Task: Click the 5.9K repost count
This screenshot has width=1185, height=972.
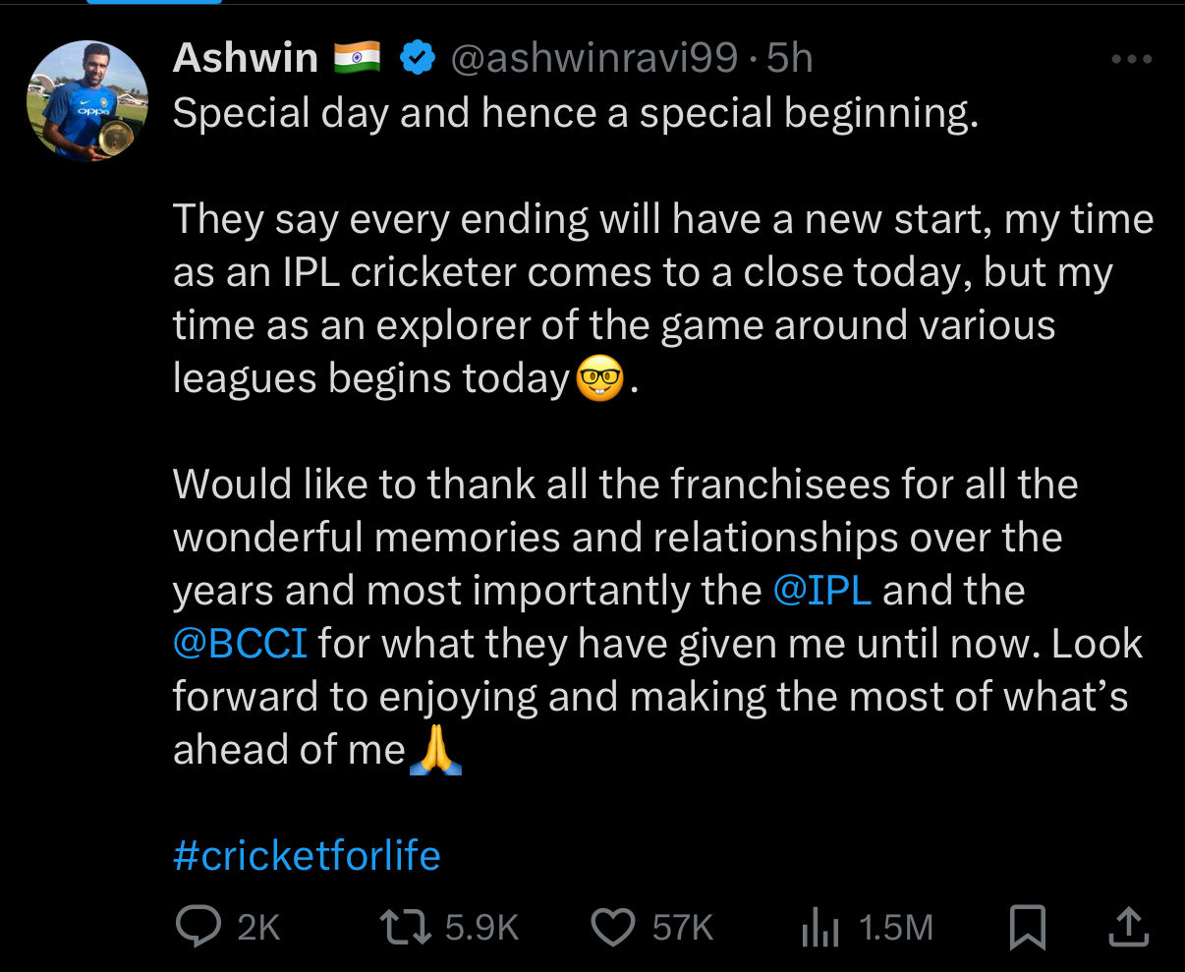Action: 481,927
